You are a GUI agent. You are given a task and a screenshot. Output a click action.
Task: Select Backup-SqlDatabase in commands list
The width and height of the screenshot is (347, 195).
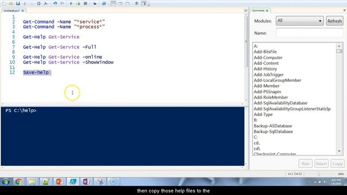coord(273,132)
